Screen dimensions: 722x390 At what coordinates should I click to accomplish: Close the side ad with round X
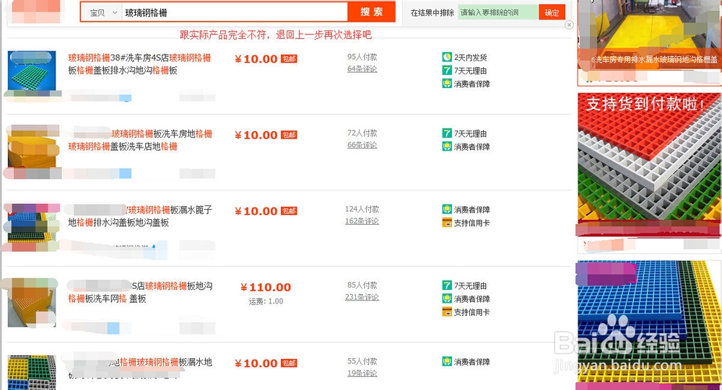pos(569,25)
